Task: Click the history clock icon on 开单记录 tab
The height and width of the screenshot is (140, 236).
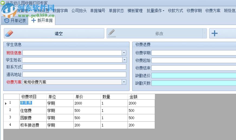Action: (x=7, y=21)
